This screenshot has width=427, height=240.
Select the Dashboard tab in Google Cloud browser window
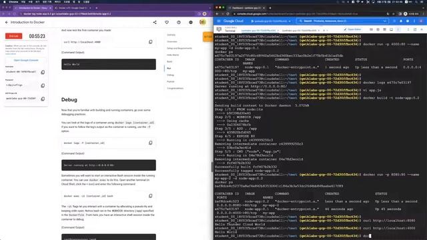point(247,8)
